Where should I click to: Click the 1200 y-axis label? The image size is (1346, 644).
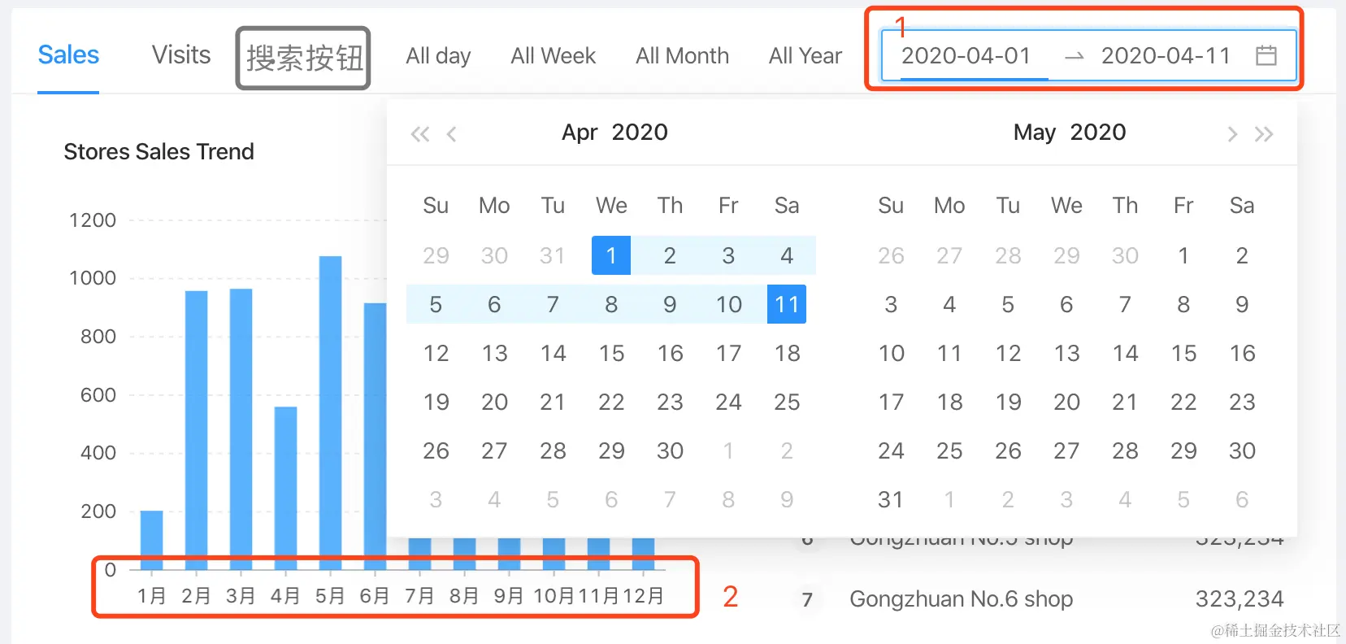click(93, 220)
